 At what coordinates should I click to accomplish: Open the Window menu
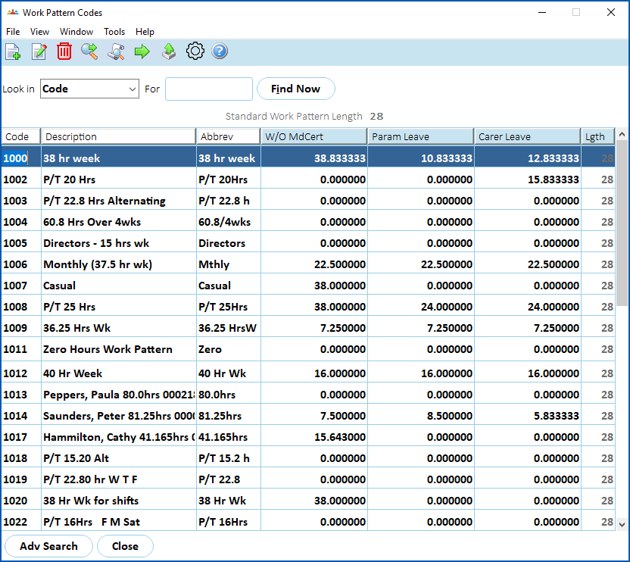coord(76,32)
